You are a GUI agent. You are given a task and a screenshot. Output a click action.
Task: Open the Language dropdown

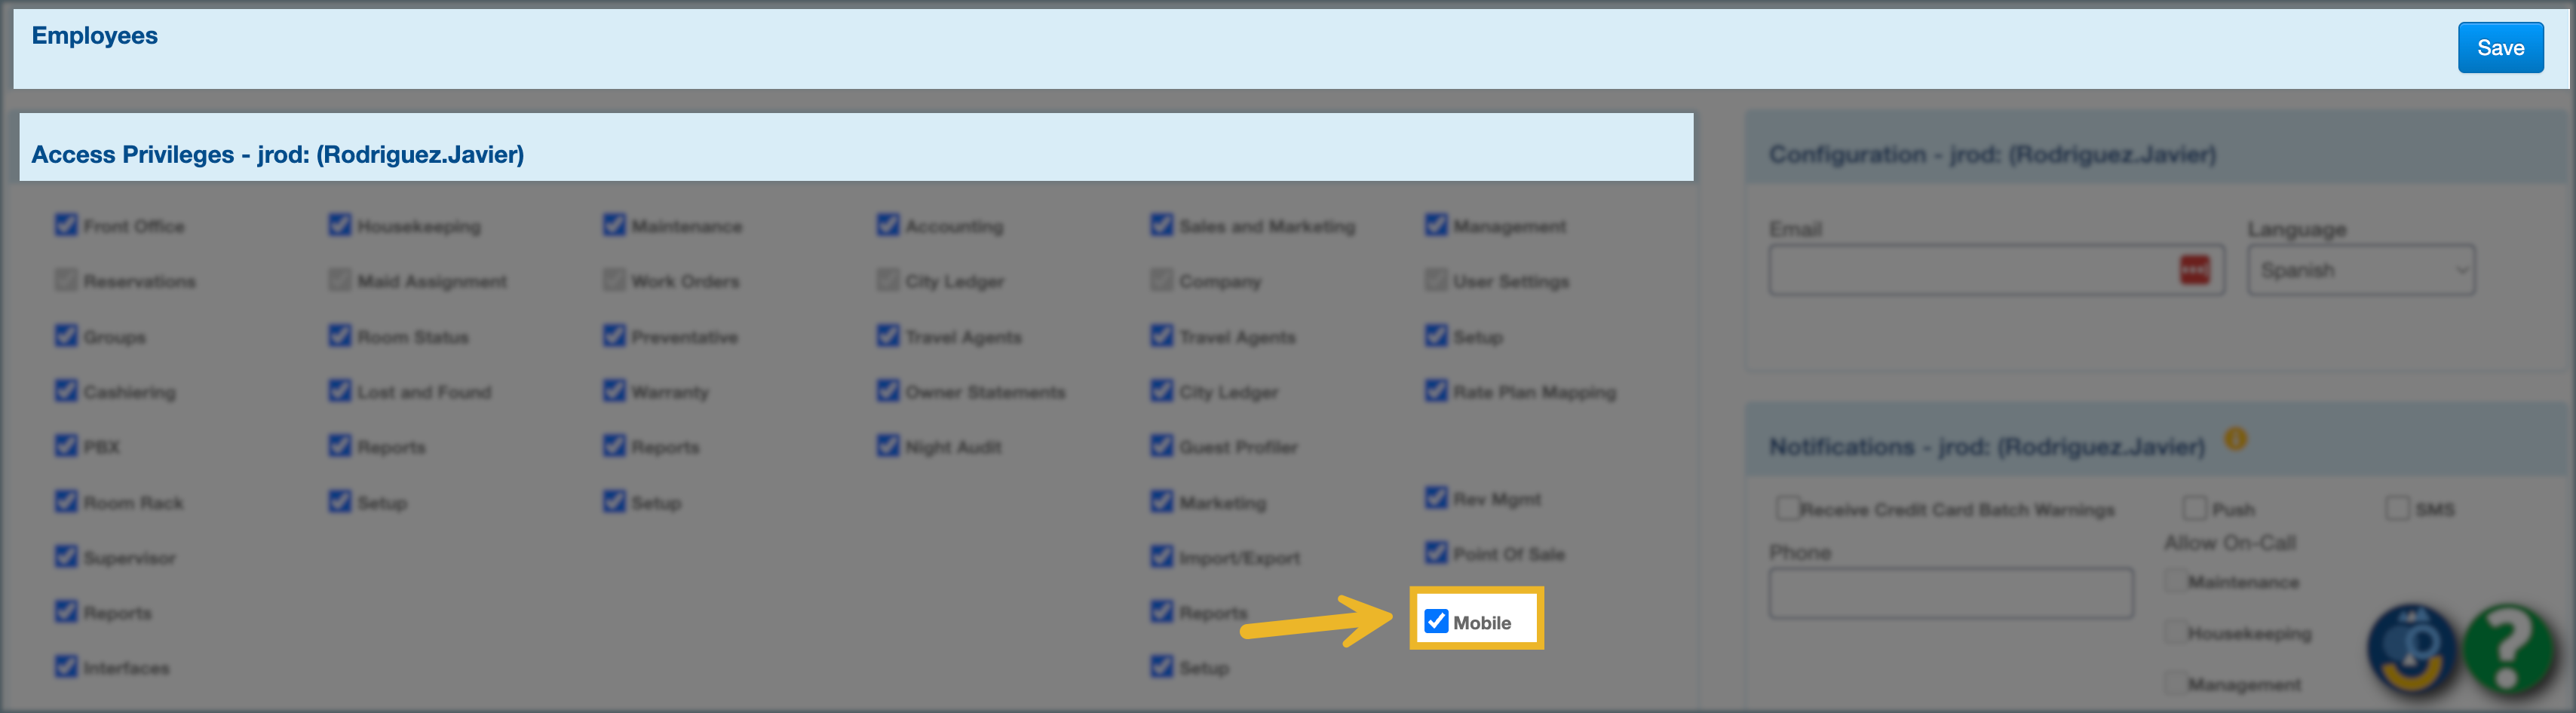[2360, 270]
